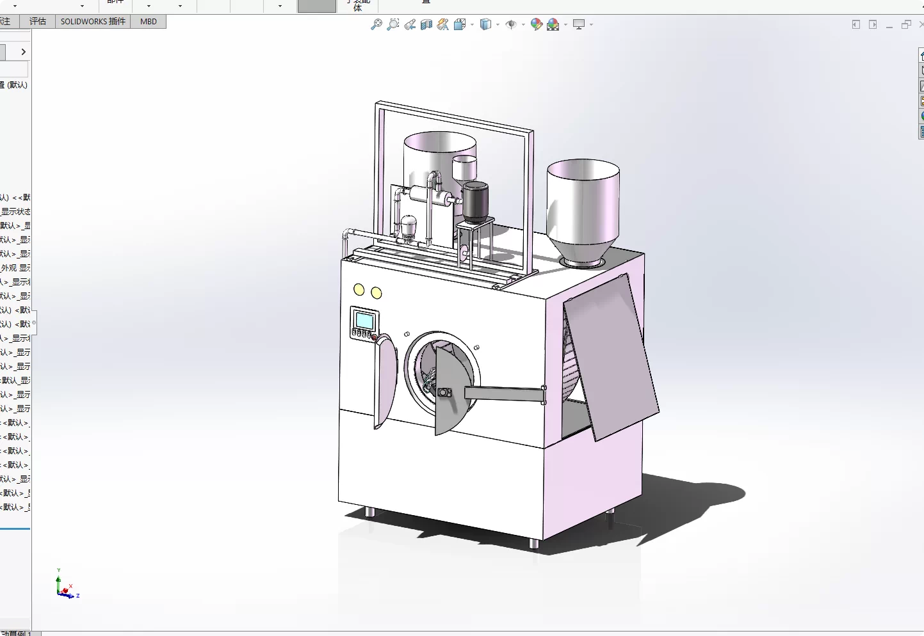Click the Apply Scene icon
The height and width of the screenshot is (636, 924).
point(553,24)
